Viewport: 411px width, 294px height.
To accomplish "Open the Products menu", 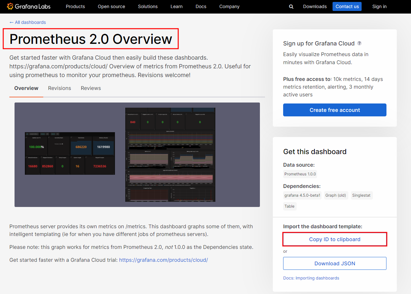I will (75, 6).
